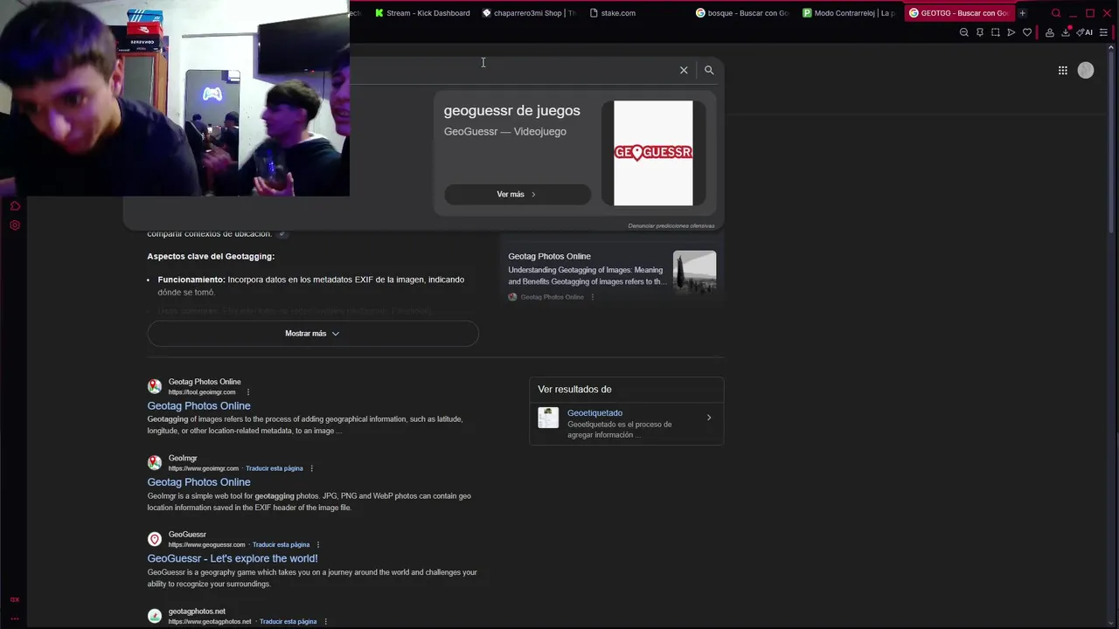Bookmark the page with the heart icon
The width and height of the screenshot is (1119, 629).
1027,32
